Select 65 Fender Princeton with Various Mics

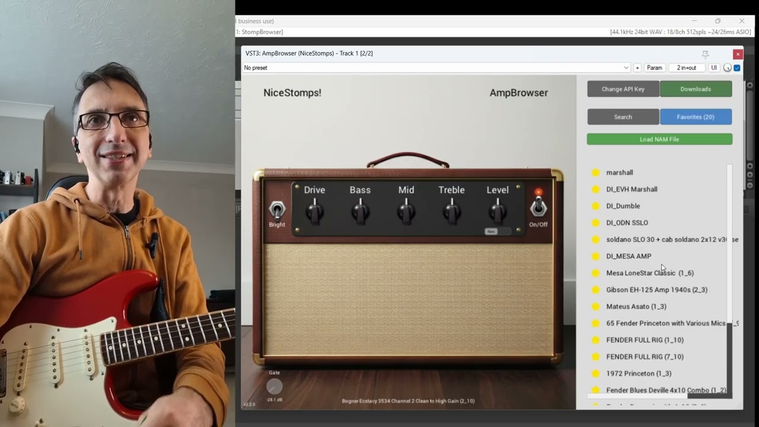point(672,323)
